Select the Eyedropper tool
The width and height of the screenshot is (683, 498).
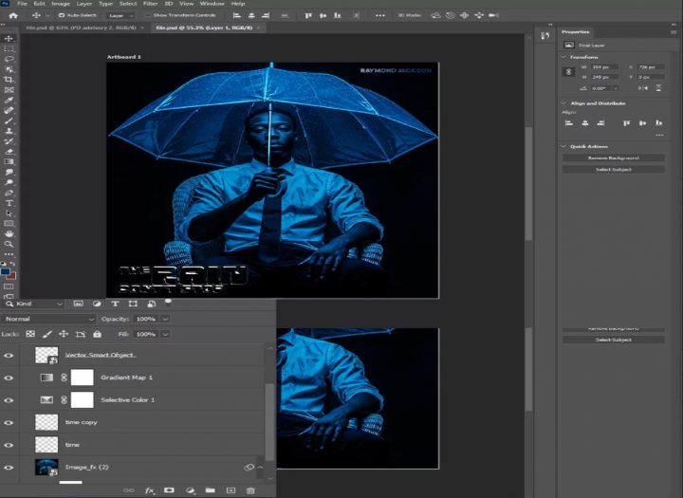[9, 101]
